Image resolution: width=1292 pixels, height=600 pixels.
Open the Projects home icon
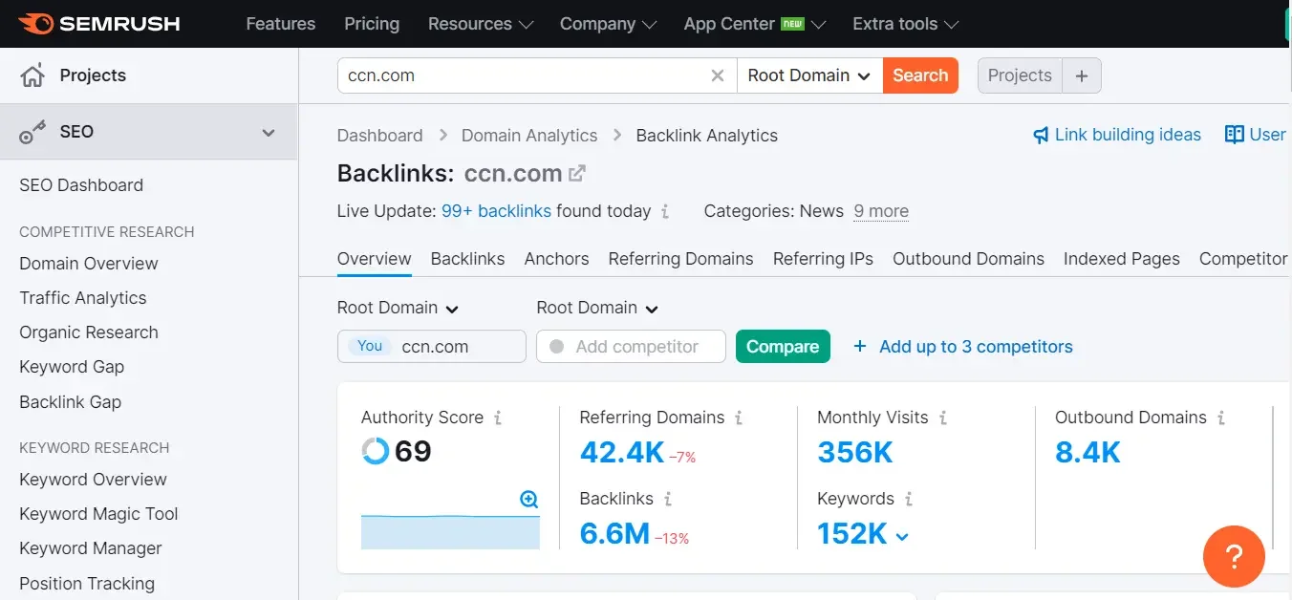(32, 75)
